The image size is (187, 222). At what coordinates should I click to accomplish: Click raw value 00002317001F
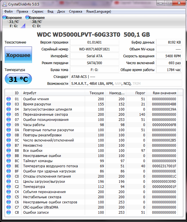pyautogui.click(x=164, y=166)
